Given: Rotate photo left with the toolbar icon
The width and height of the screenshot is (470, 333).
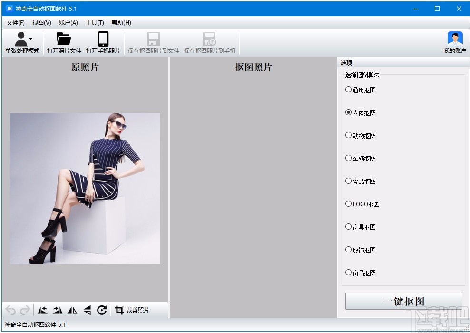Looking at the screenshot, I should (x=43, y=310).
